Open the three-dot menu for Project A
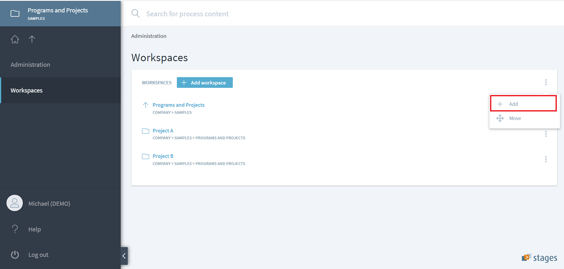This screenshot has width=564, height=269. coord(546,133)
